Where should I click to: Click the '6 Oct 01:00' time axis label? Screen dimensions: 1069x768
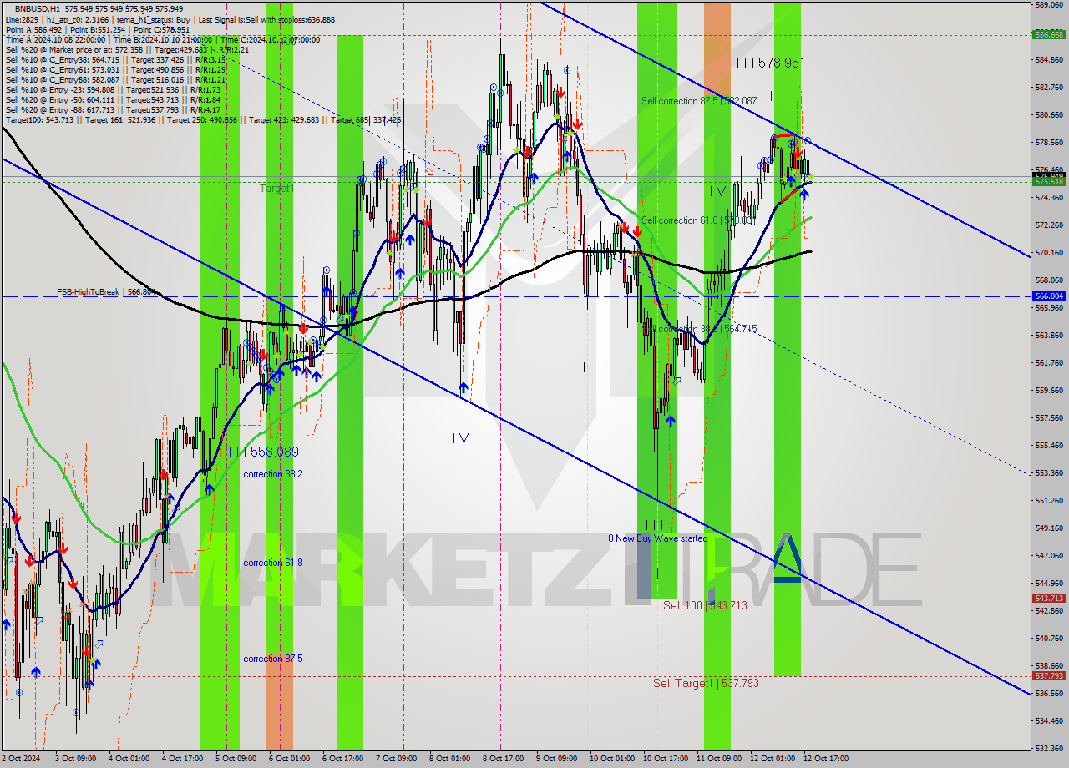point(290,759)
